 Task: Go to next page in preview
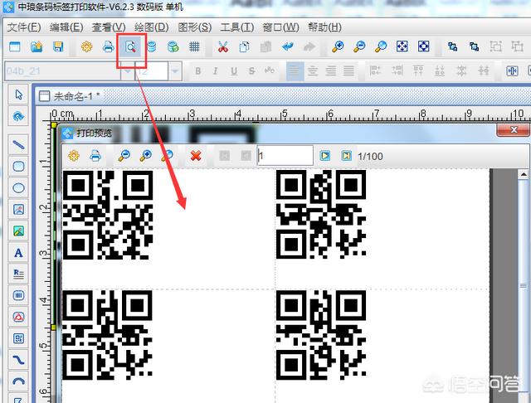tap(325, 155)
